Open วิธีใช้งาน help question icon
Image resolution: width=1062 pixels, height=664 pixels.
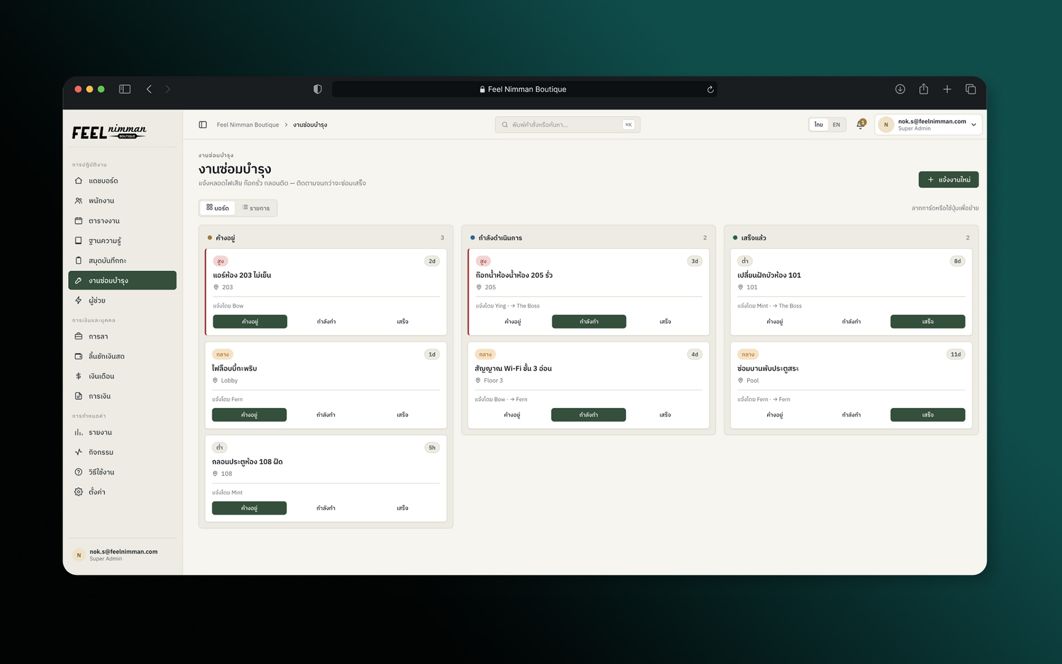[x=79, y=472]
